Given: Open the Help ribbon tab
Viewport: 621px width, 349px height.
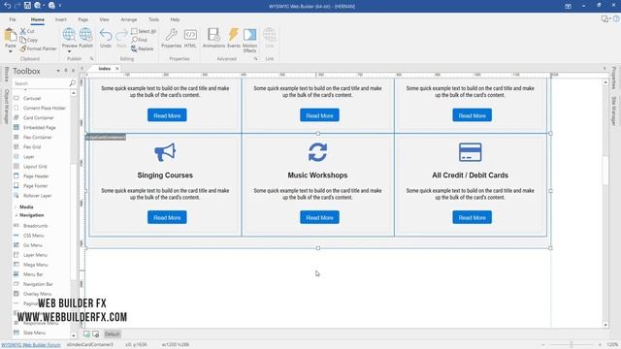Looking at the screenshot, I should 175,19.
